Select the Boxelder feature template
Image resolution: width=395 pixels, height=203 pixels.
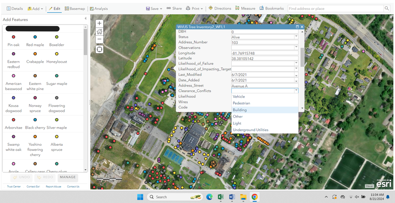57,41
